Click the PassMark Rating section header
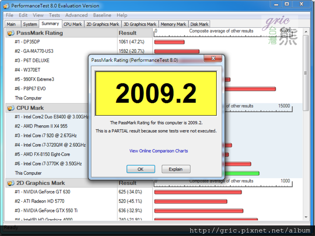315x236 pixels. pyautogui.click(x=61, y=33)
